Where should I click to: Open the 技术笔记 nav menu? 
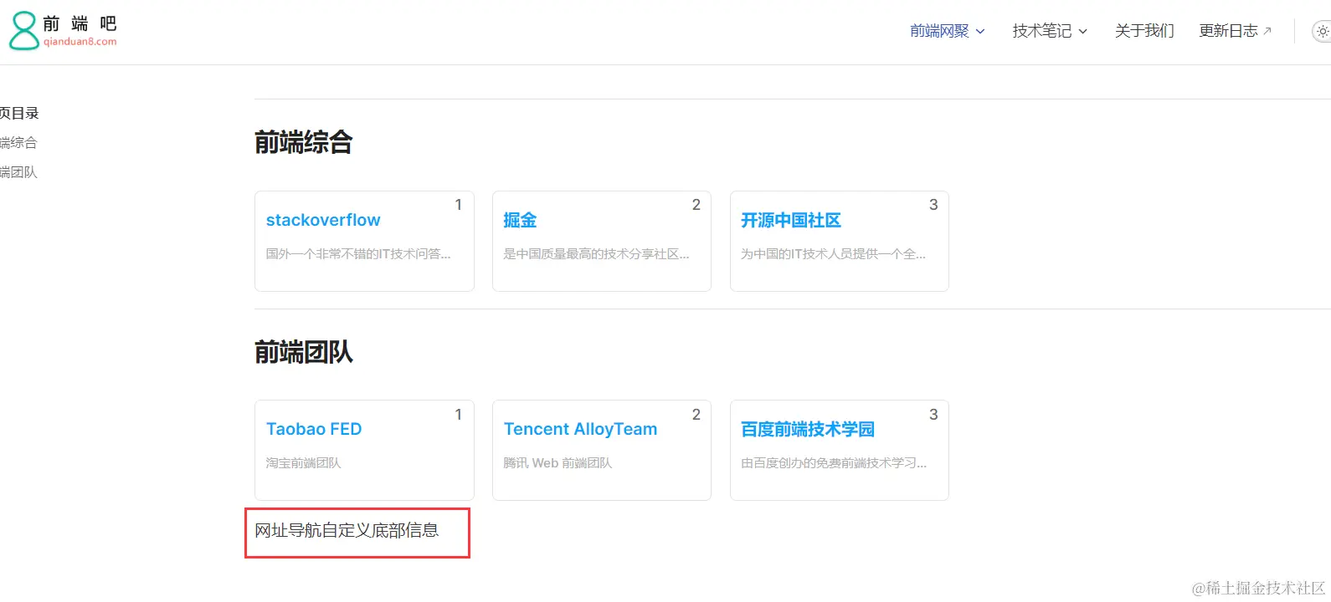1050,31
